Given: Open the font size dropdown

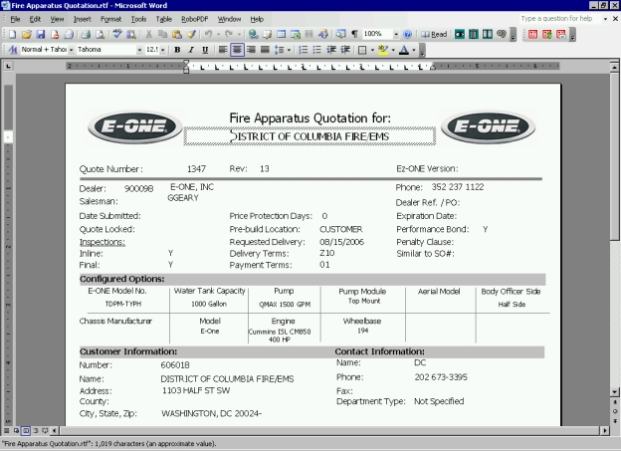Looking at the screenshot, I should (x=163, y=50).
